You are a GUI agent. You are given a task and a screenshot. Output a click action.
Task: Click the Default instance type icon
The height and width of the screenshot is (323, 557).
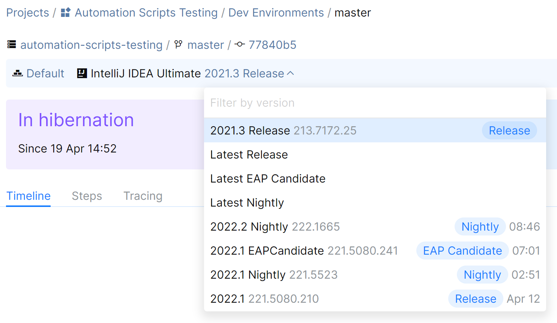click(x=18, y=73)
